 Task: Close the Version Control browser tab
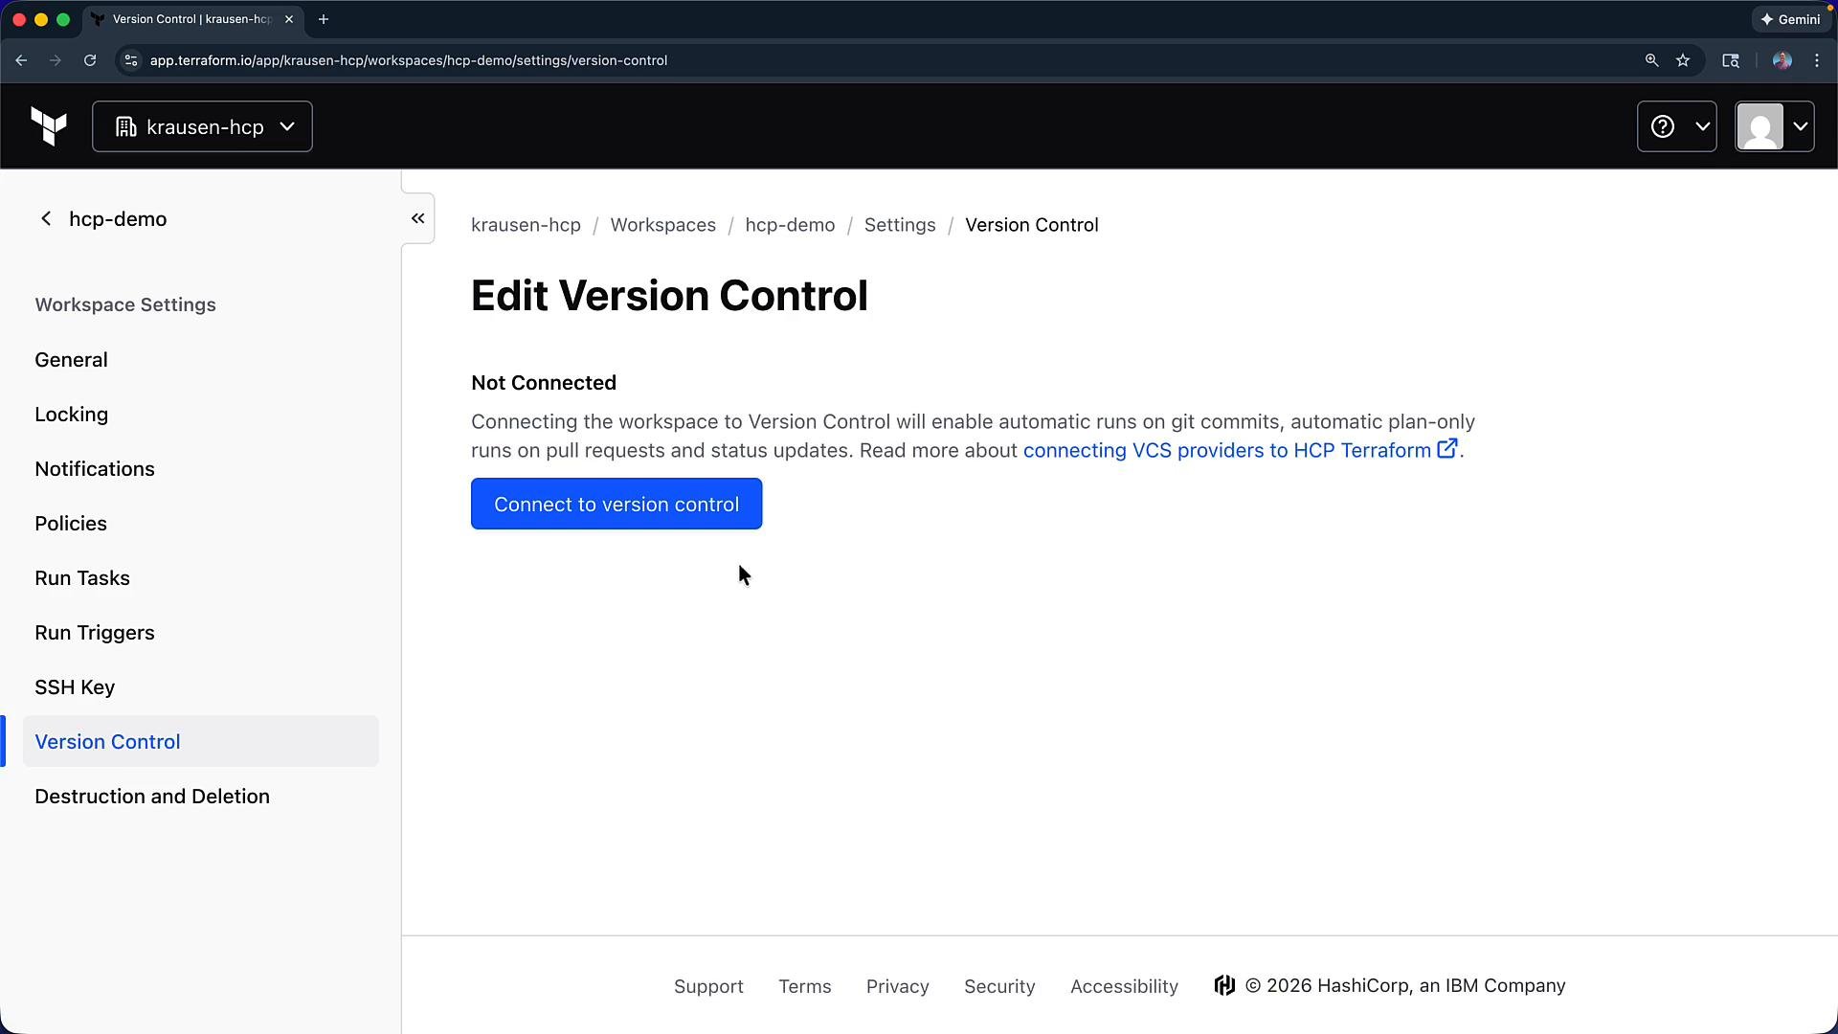[289, 19]
